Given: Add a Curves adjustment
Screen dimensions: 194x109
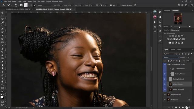Looking at the screenshot, I should coord(176,36).
